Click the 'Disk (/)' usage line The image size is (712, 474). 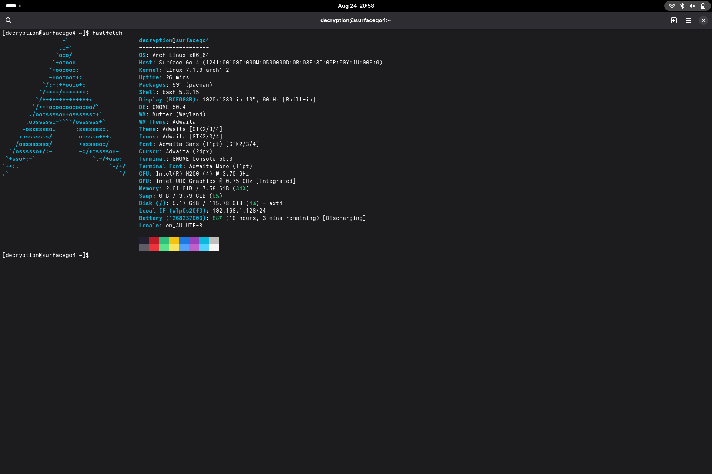click(x=211, y=203)
